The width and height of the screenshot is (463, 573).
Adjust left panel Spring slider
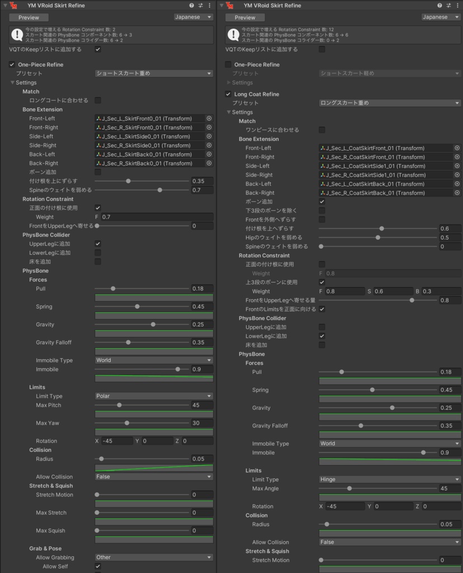(x=142, y=307)
